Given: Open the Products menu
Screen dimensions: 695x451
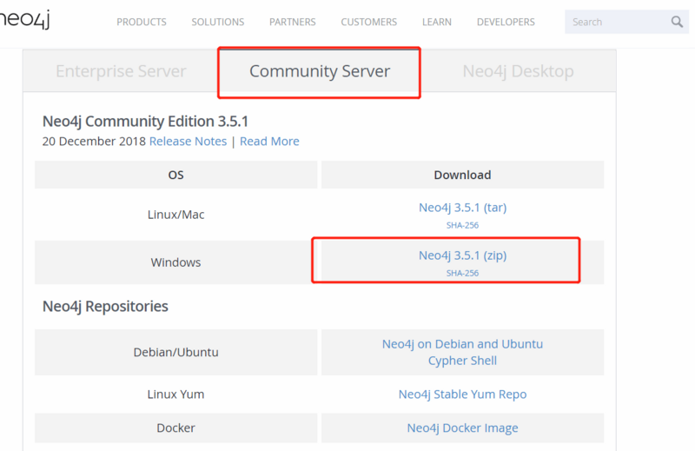Looking at the screenshot, I should (x=142, y=22).
